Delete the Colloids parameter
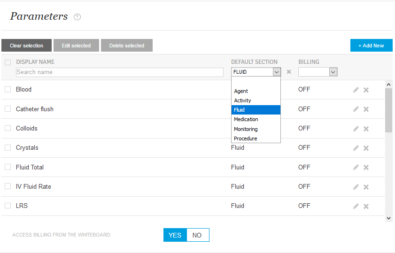Image resolution: width=395 pixels, height=253 pixels. coord(366,129)
